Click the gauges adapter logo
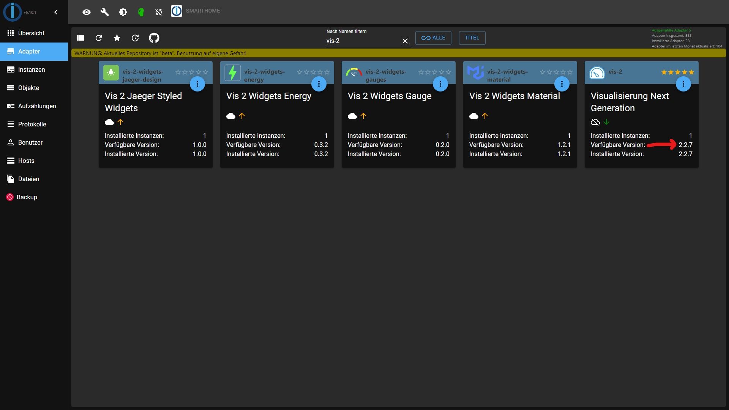The image size is (729, 410). 354,72
